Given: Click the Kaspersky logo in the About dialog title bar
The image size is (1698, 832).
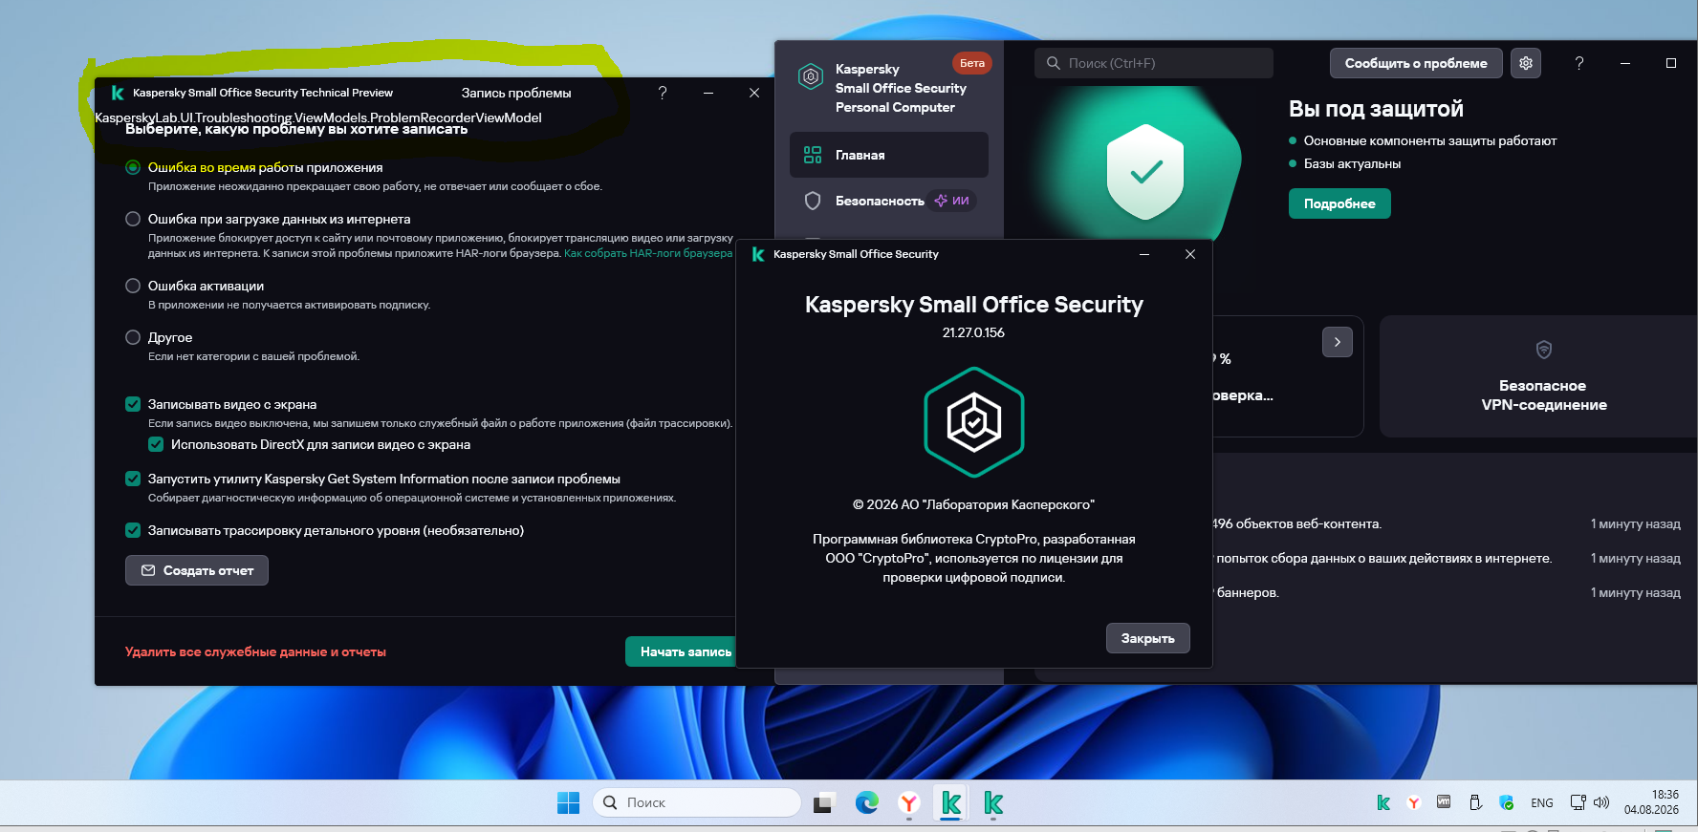Looking at the screenshot, I should click(x=758, y=254).
